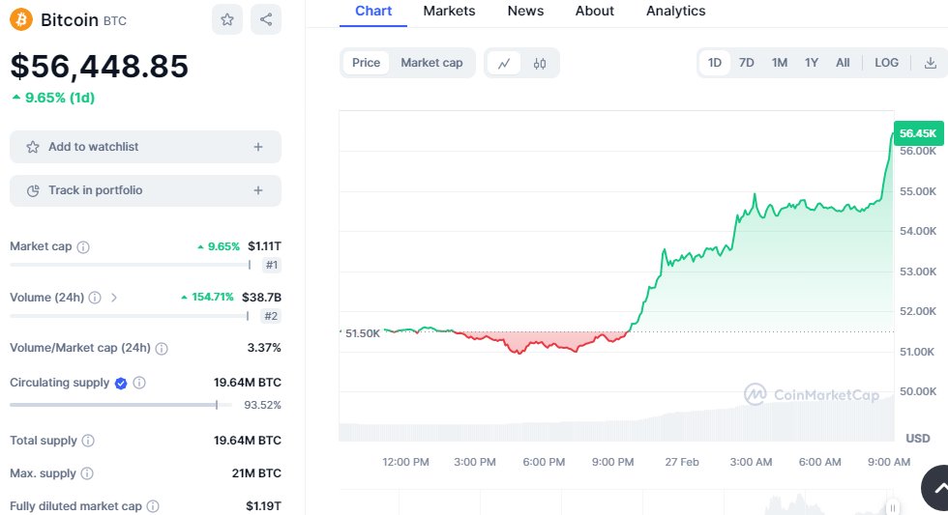Open the Markets tab

(449, 11)
